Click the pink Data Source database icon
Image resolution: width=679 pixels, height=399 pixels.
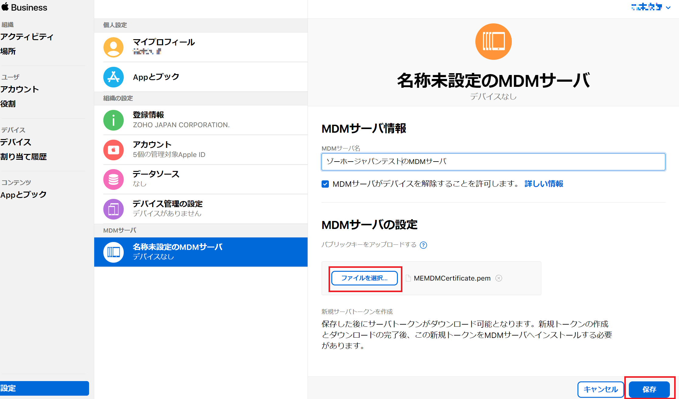pyautogui.click(x=113, y=179)
